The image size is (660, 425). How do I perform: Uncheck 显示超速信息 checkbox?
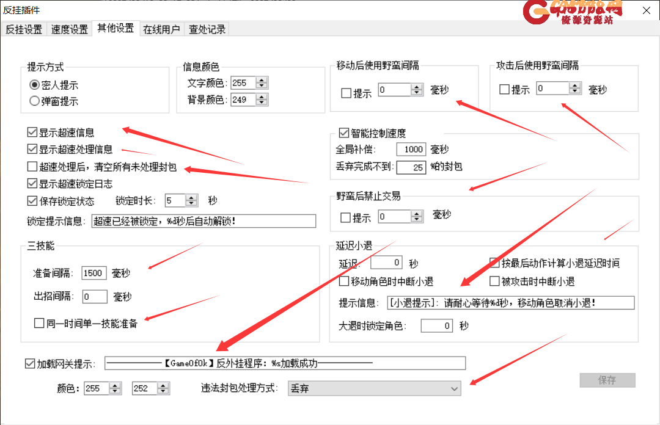pyautogui.click(x=32, y=132)
